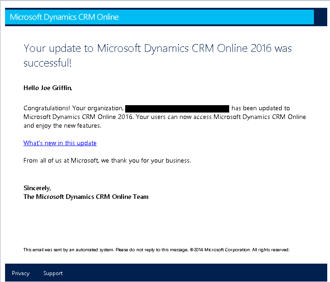Click the word "successful!" in the heading
The width and height of the screenshot is (330, 282).
tap(47, 63)
